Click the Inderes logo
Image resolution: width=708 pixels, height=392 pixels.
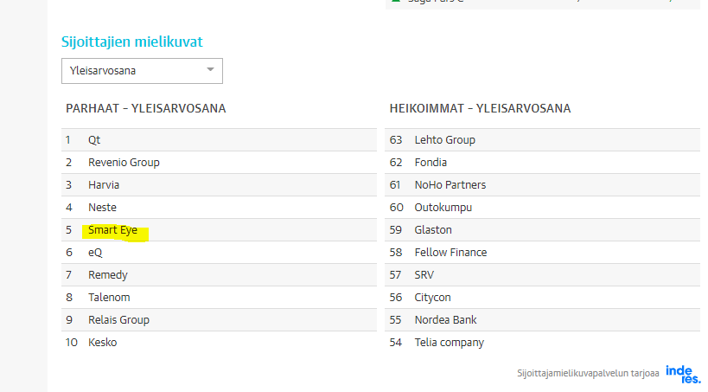683,374
